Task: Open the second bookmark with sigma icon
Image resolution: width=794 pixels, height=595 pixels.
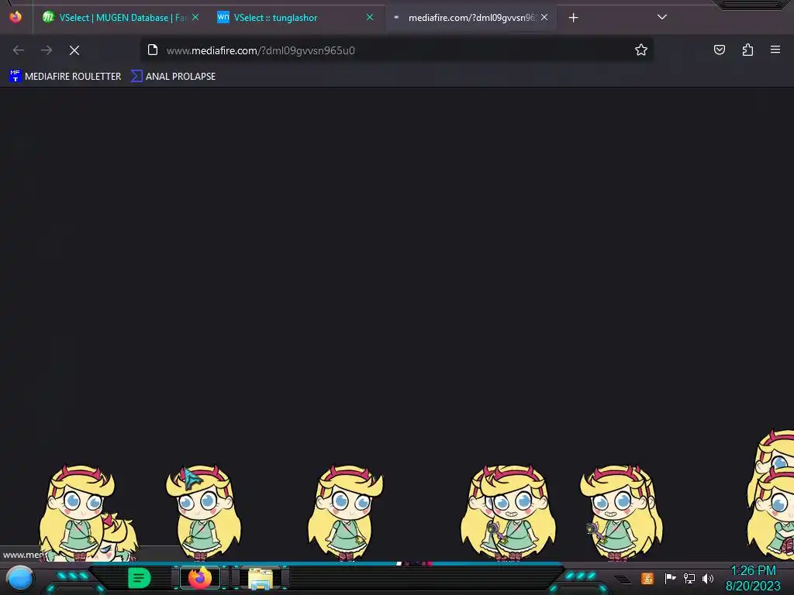Action: pyautogui.click(x=173, y=77)
